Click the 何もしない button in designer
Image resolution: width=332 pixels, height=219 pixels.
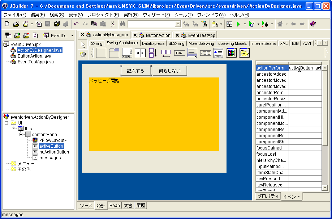pyautogui.click(x=169, y=71)
